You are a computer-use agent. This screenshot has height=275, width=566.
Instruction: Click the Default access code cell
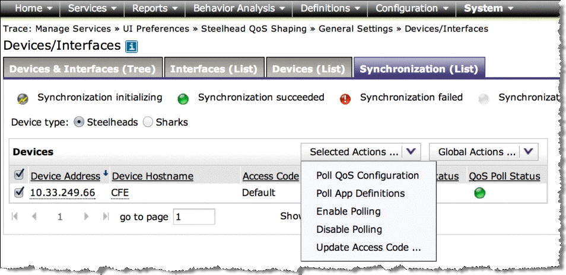(259, 193)
